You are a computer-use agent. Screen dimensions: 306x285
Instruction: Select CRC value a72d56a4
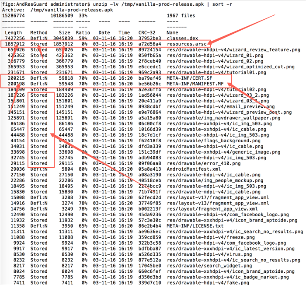(150, 44)
